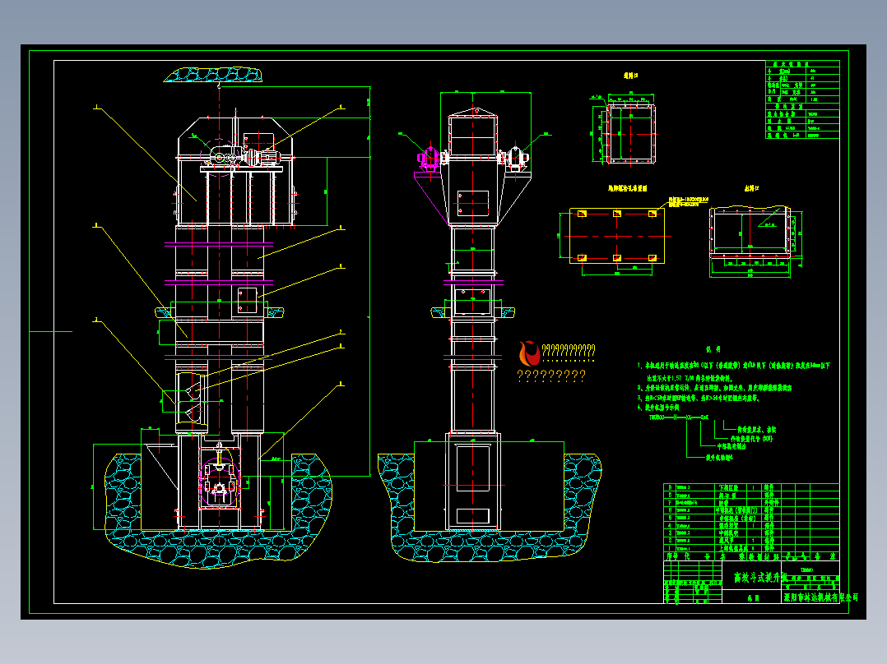The height and width of the screenshot is (664, 887).
Task: Click the TH model designation example line
Action: (679, 417)
